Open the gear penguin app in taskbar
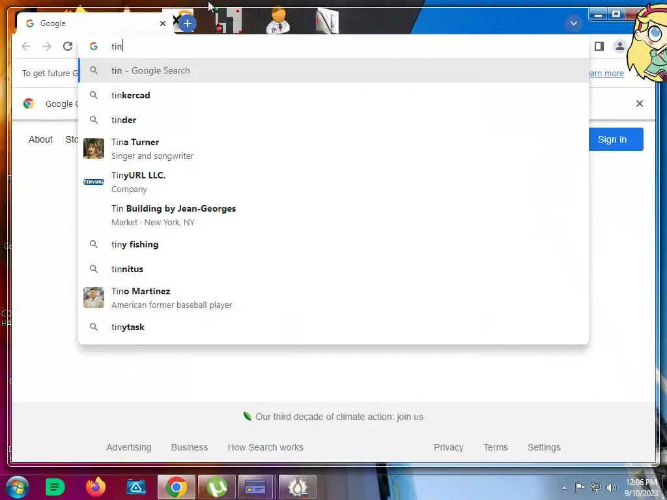Screen dimensions: 667x500 (297, 487)
